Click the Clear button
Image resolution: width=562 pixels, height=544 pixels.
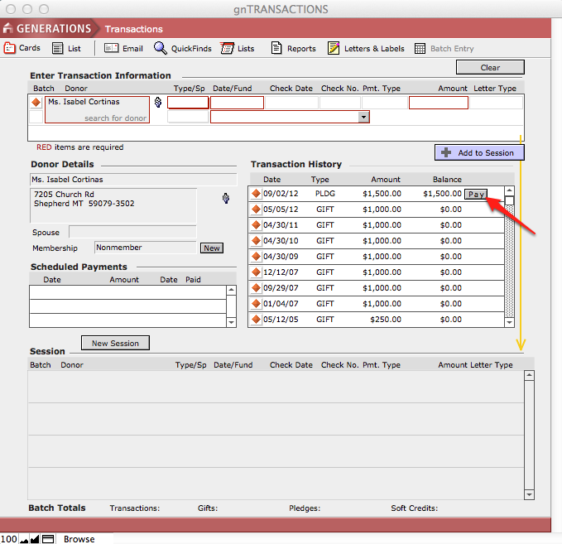(489, 68)
